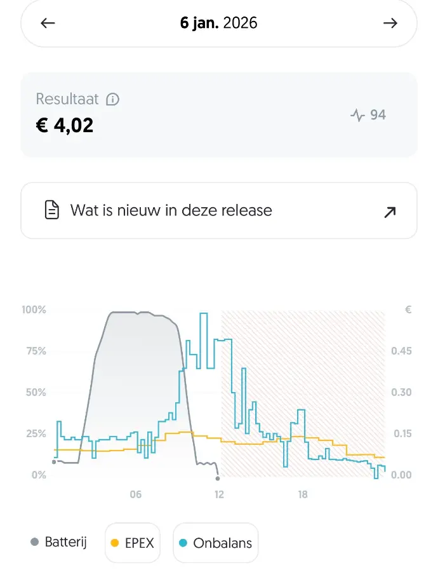Open date picker on 6 jan. 2026
This screenshot has width=438, height=570.
pos(218,24)
